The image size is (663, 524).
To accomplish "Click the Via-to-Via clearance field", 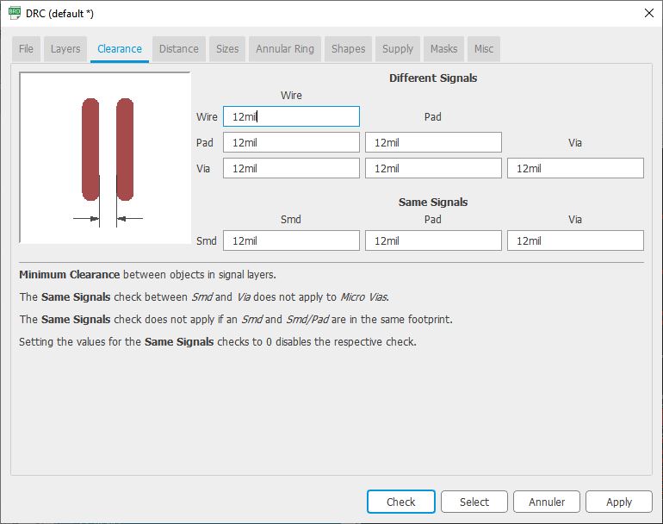I will [x=575, y=168].
